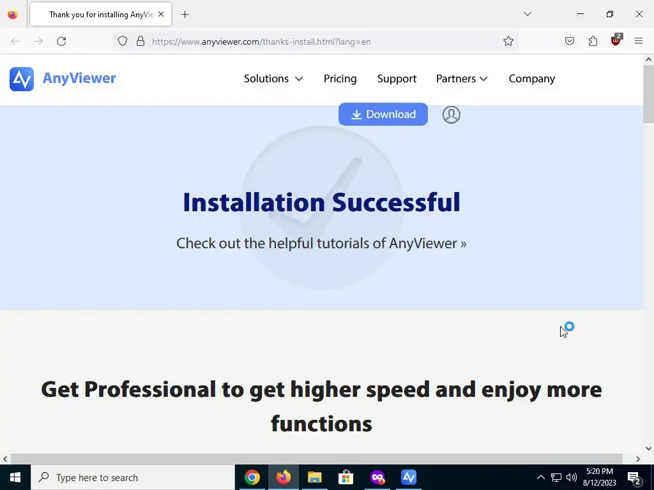Open a new tab with plus button

click(185, 15)
